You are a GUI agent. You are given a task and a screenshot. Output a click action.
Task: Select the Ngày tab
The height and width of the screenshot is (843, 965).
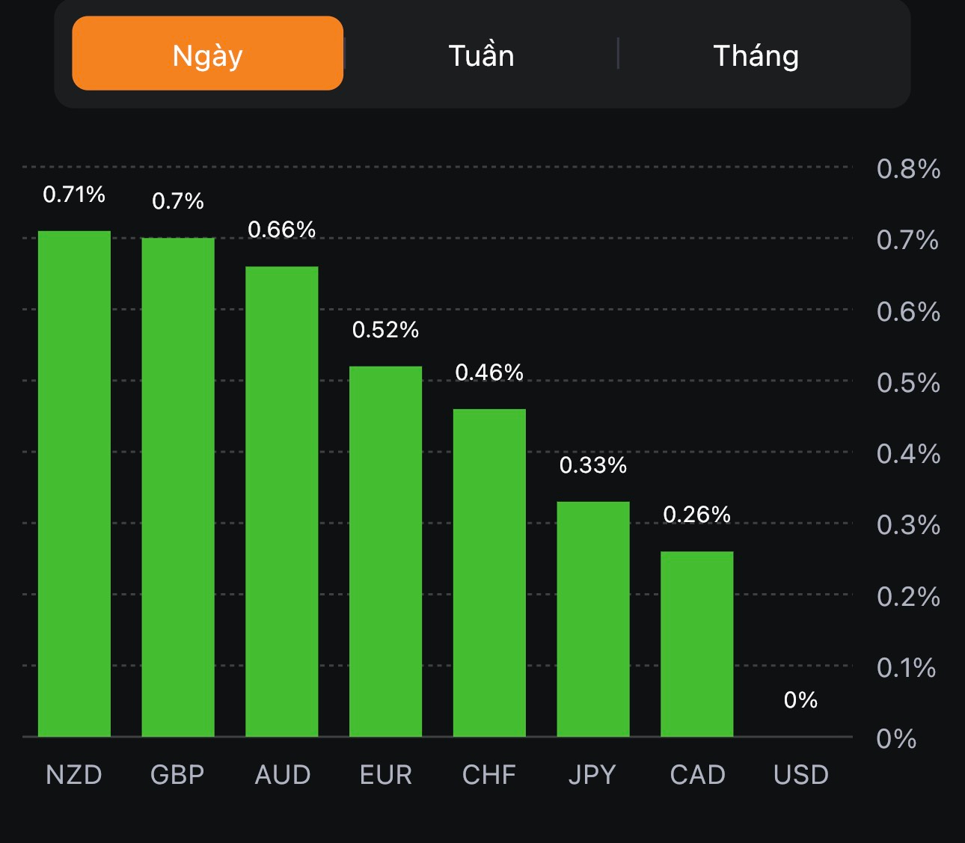click(x=207, y=54)
